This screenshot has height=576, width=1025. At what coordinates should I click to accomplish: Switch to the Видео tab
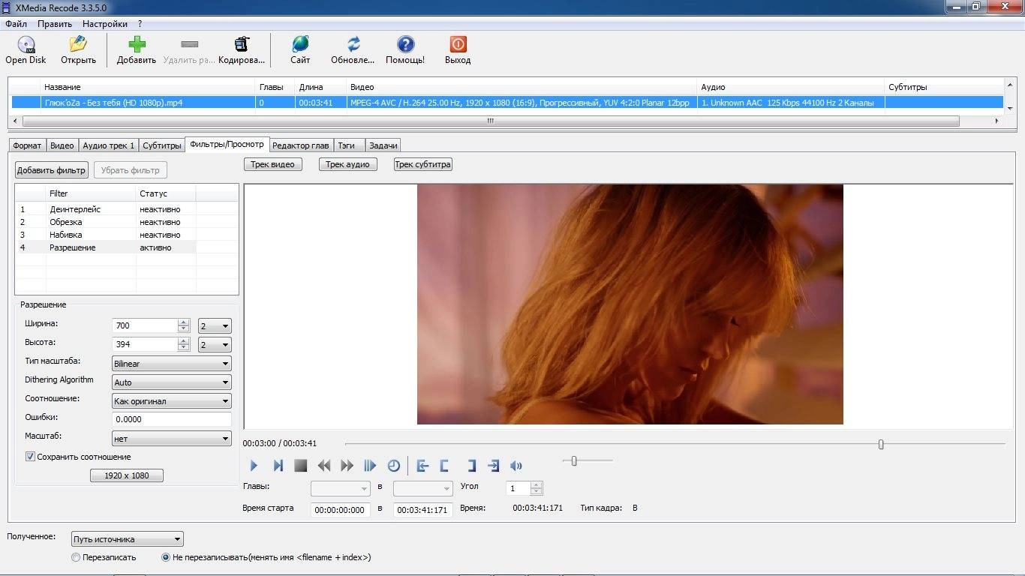[x=62, y=145]
